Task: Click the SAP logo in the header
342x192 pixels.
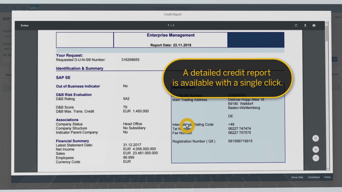Action: 33,8
